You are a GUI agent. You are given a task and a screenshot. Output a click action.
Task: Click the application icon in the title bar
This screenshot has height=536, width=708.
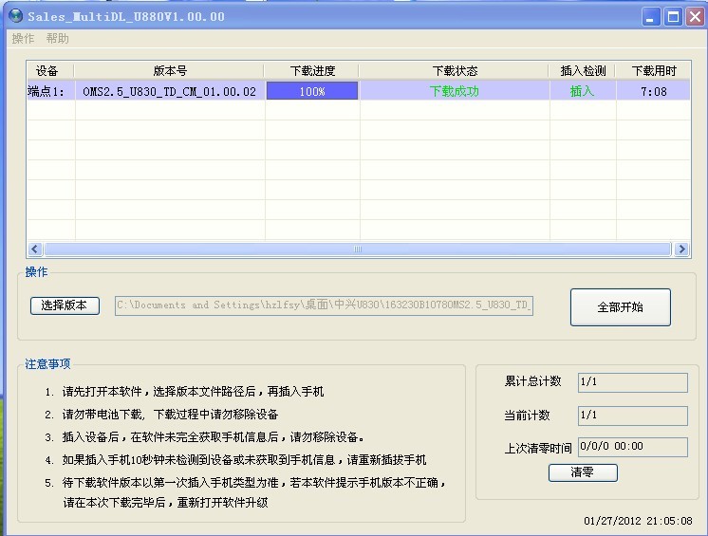click(15, 16)
